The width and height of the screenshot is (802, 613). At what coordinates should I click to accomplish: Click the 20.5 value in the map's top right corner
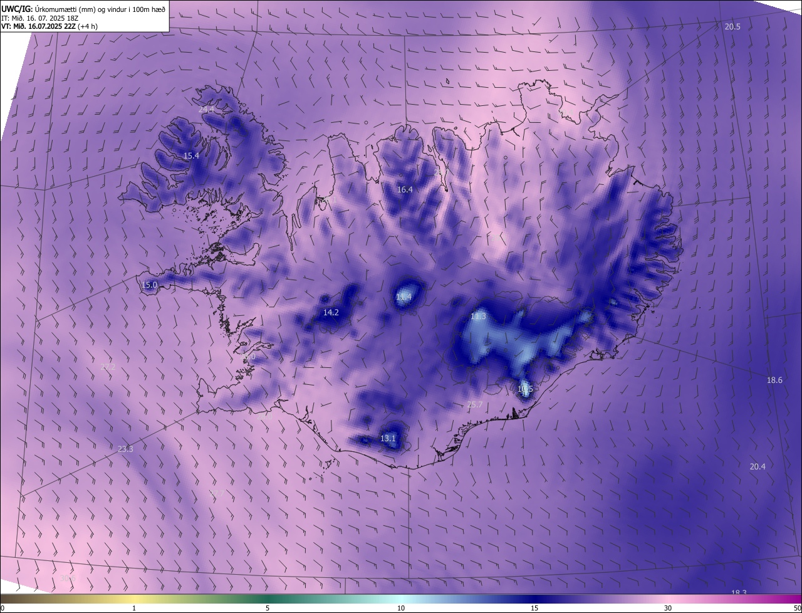(732, 26)
